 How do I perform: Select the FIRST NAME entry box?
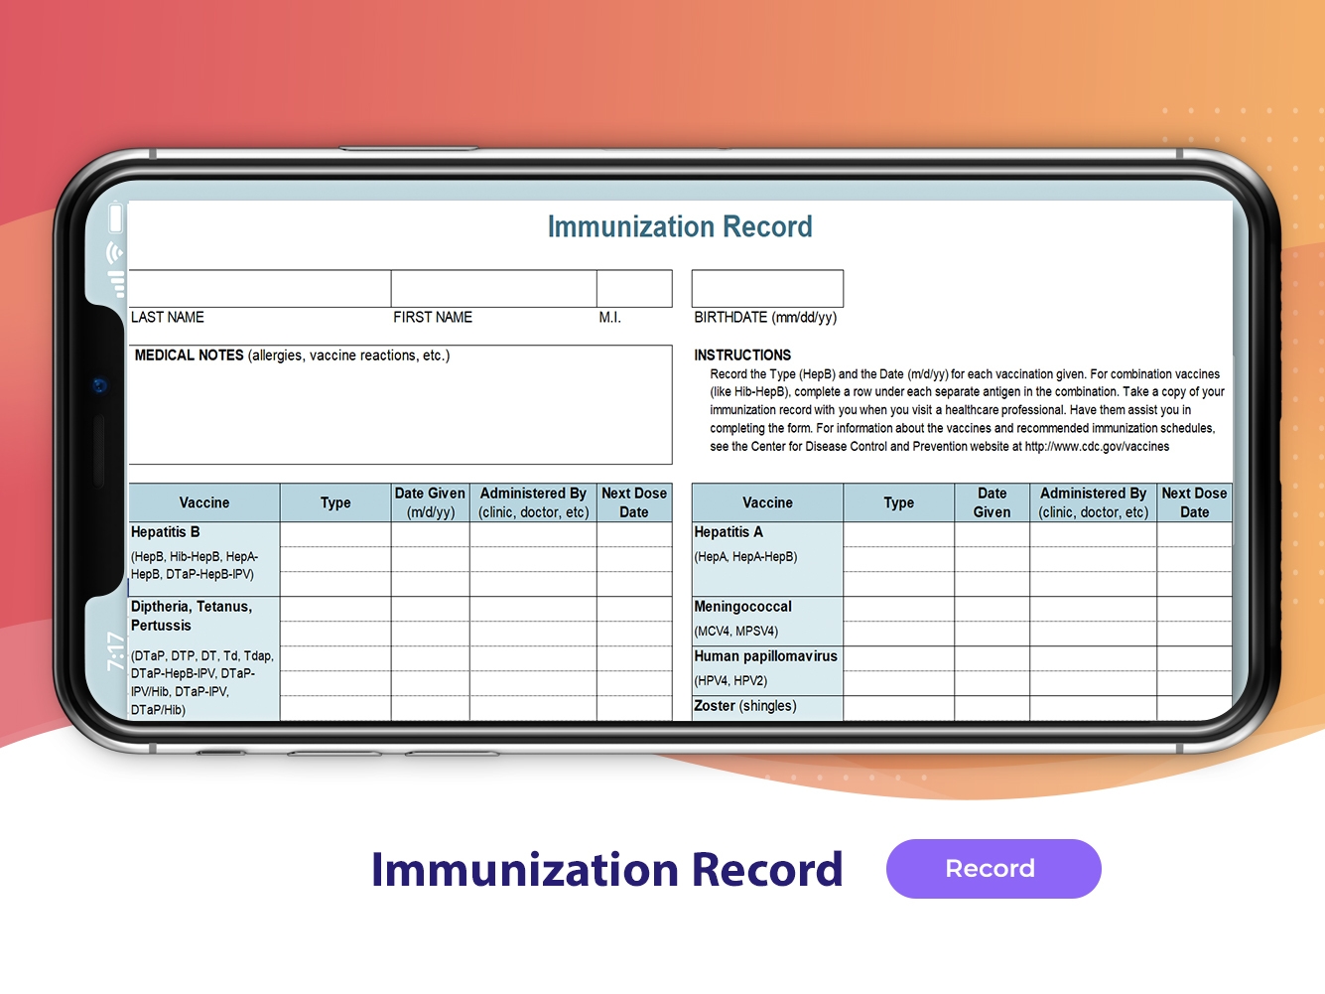(x=493, y=289)
